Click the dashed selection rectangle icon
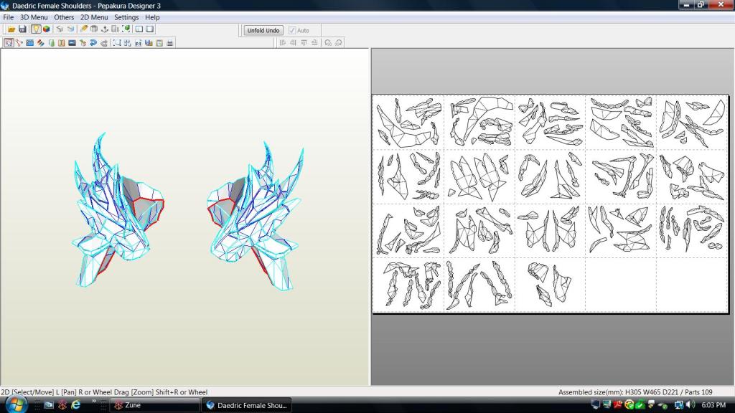This screenshot has height=413, width=735. [x=117, y=42]
